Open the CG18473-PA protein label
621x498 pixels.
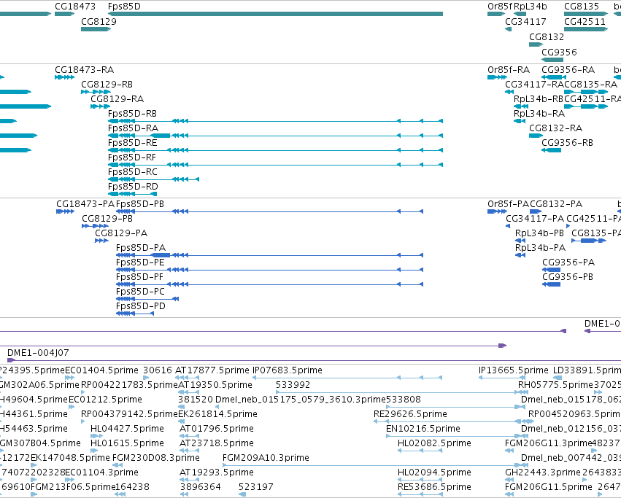pos(85,204)
